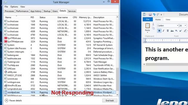Select the SynTPHelper.exe process icon
The height and width of the screenshot is (105, 188).
pyautogui.click(x=6, y=41)
